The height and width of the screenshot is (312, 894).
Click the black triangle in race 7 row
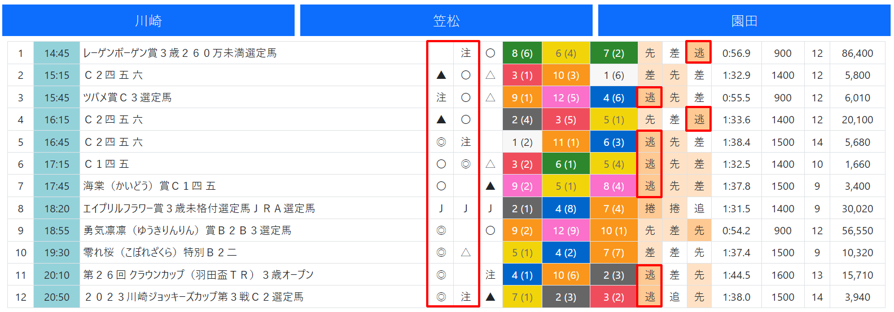click(x=490, y=186)
